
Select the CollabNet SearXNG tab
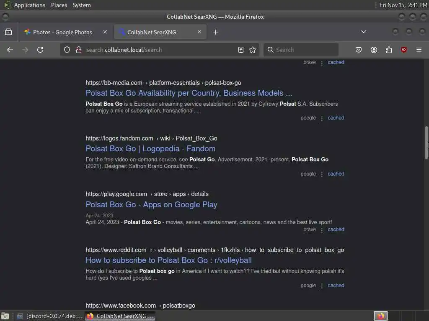pos(160,32)
